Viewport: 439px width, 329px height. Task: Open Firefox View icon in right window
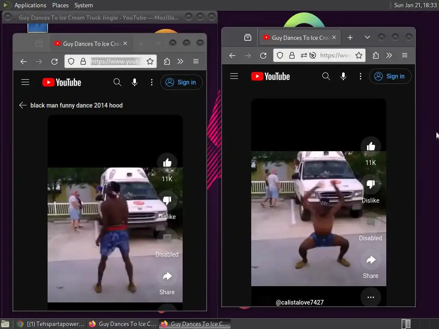pyautogui.click(x=248, y=38)
